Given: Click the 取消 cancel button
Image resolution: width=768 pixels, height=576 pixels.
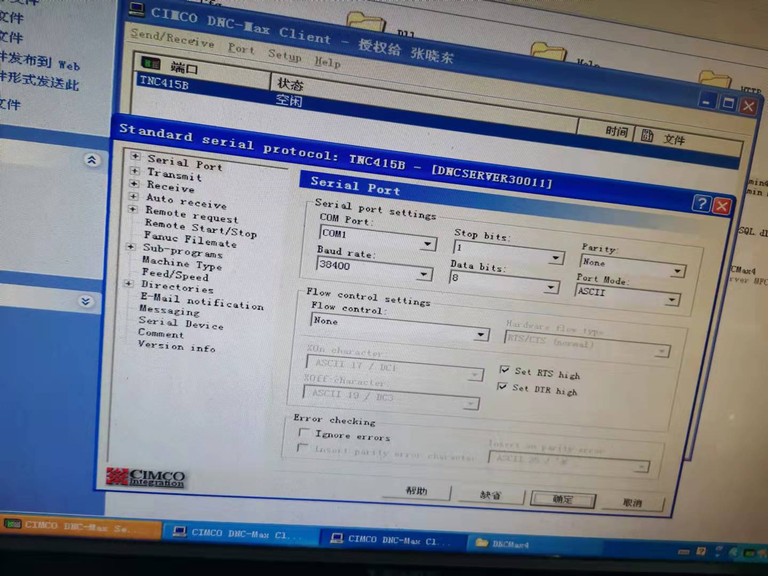Looking at the screenshot, I should point(632,502).
